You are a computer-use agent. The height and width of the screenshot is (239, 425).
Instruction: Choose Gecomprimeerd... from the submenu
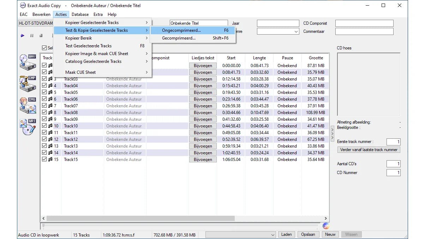pyautogui.click(x=193, y=38)
